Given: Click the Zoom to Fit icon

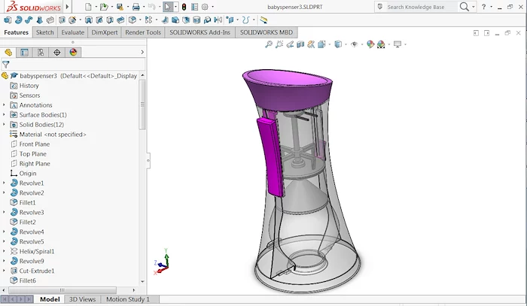Looking at the screenshot, I should 269,44.
